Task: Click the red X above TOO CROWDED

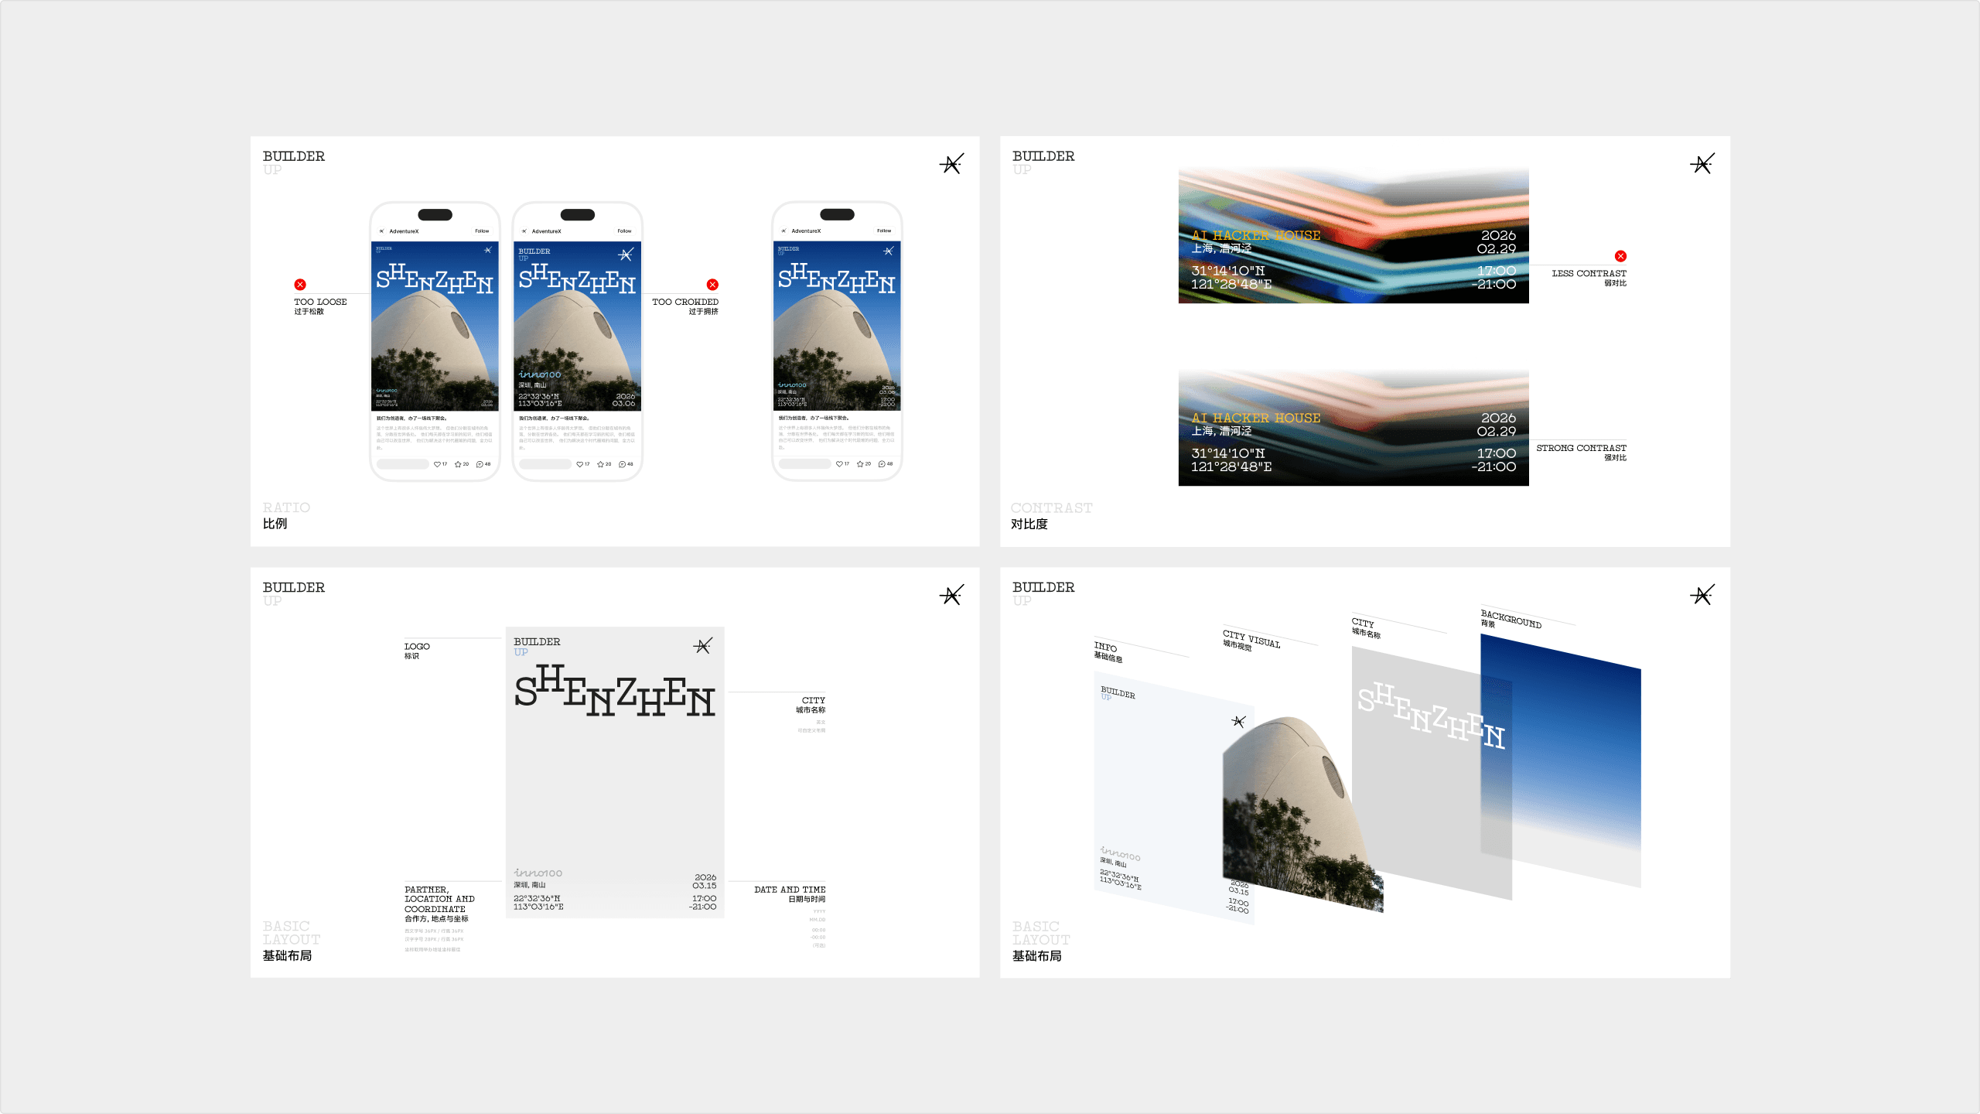Action: coord(712,285)
